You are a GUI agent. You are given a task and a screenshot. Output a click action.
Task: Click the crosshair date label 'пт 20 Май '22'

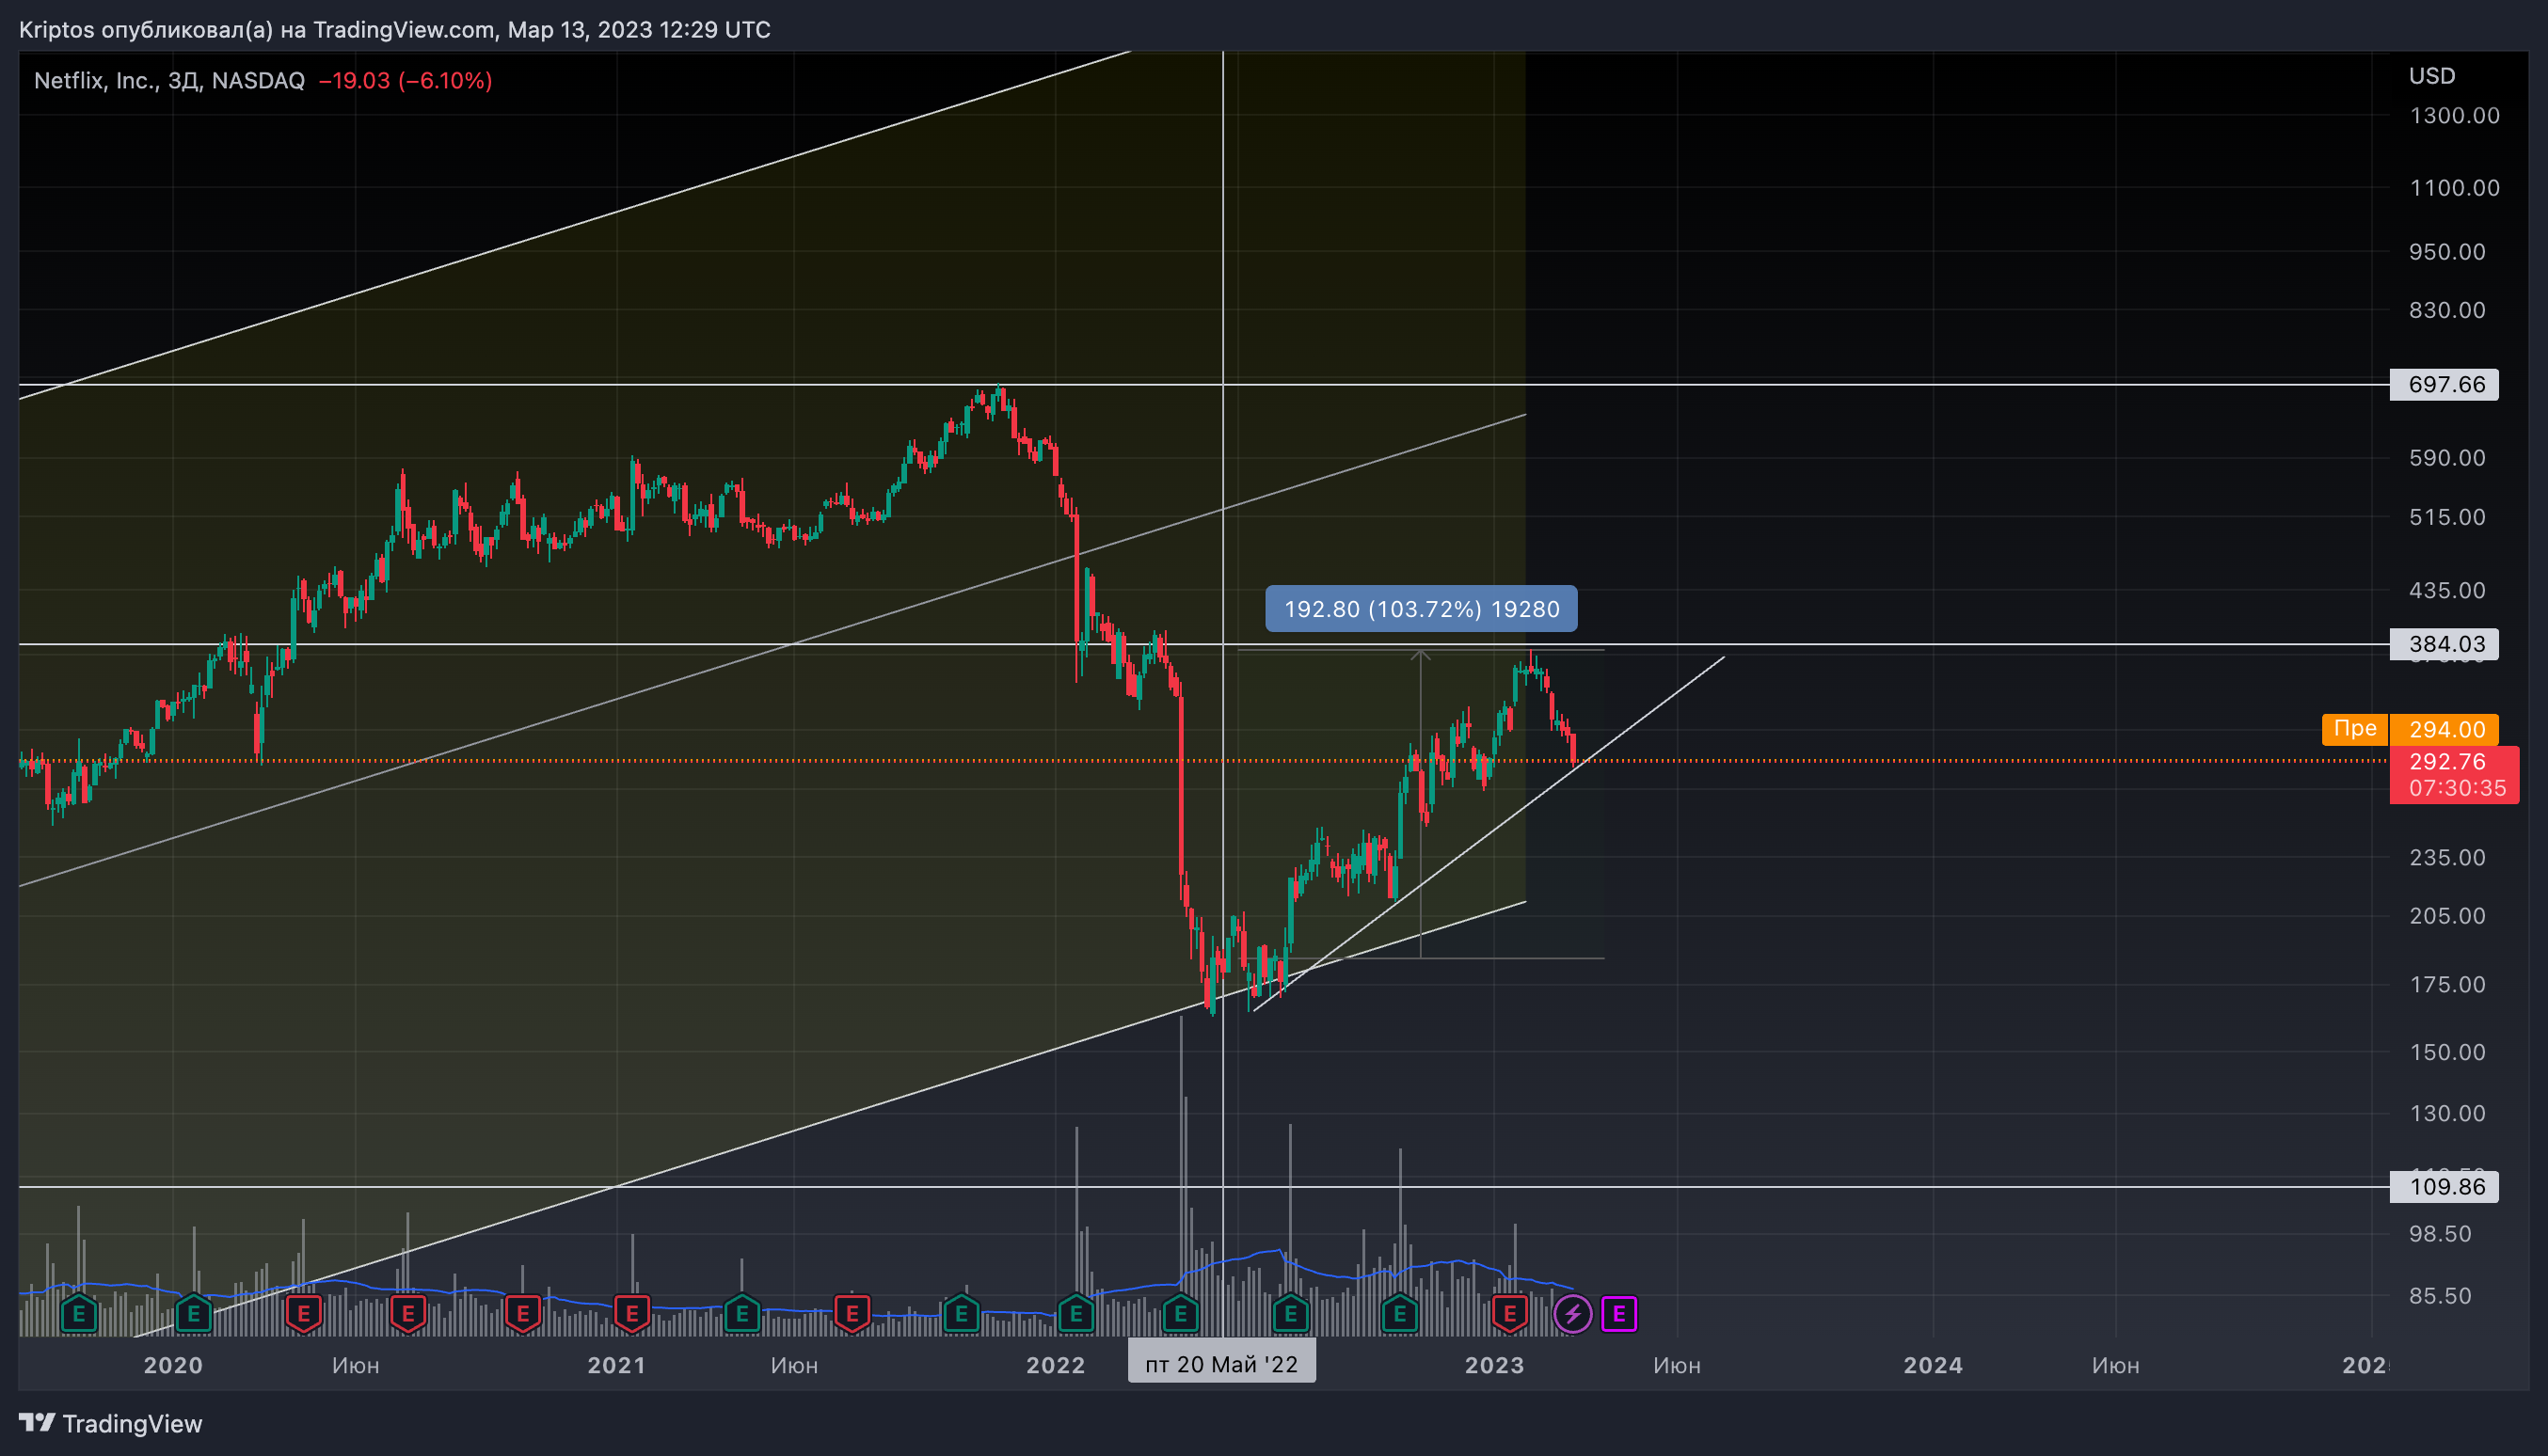click(x=1221, y=1364)
